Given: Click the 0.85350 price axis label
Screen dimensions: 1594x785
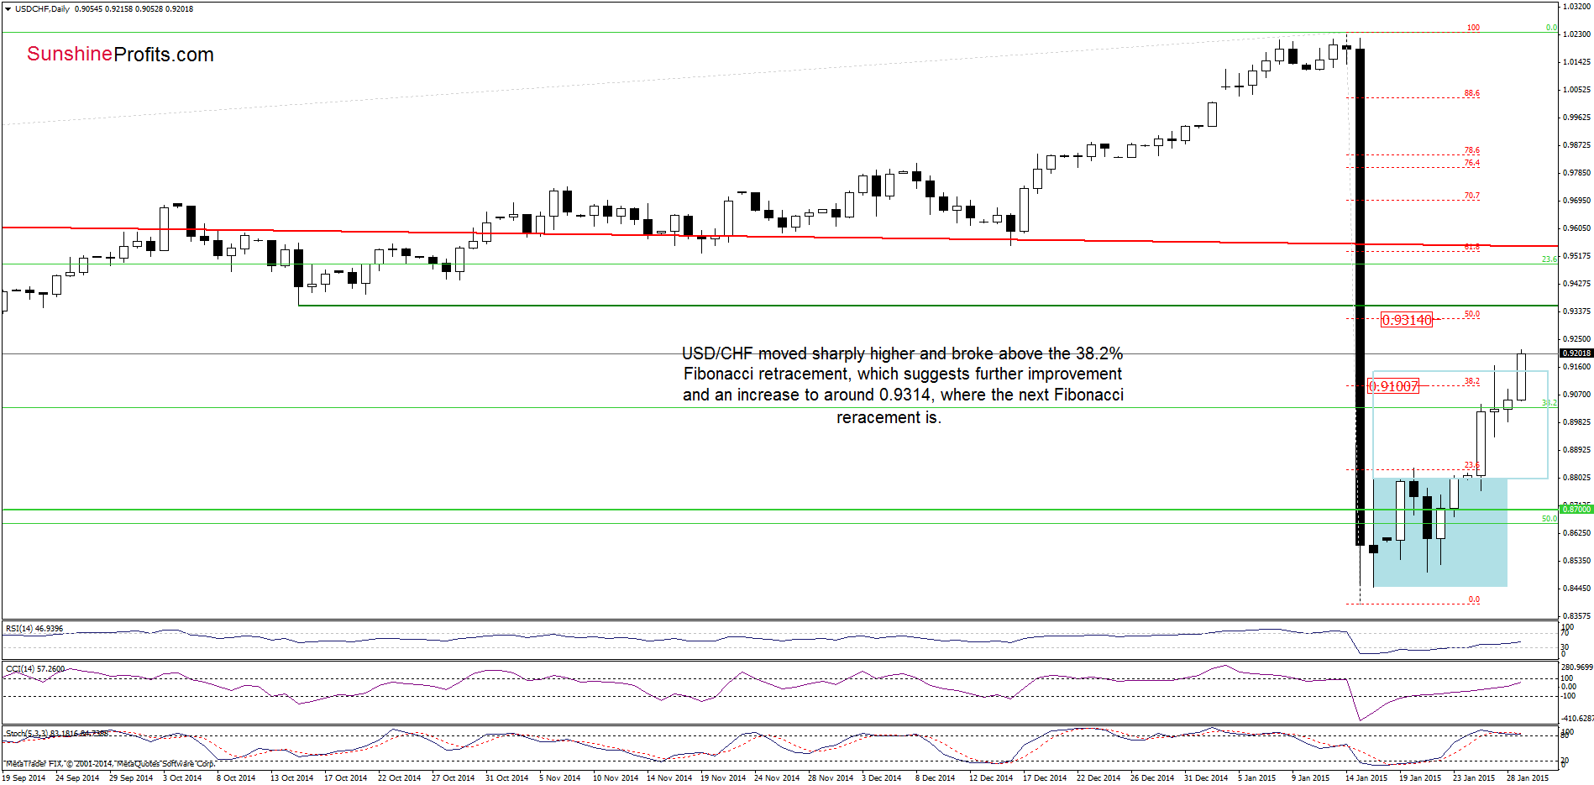Looking at the screenshot, I should coord(1576,560).
